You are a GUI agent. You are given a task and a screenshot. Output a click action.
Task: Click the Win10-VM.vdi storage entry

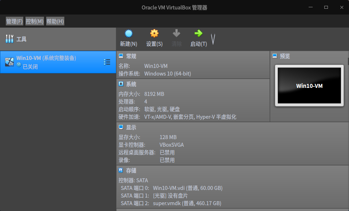188,188
